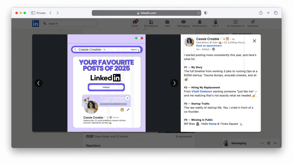This screenshot has height=163, width=293.
Task: Open My Network icon
Action: click(x=151, y=22)
